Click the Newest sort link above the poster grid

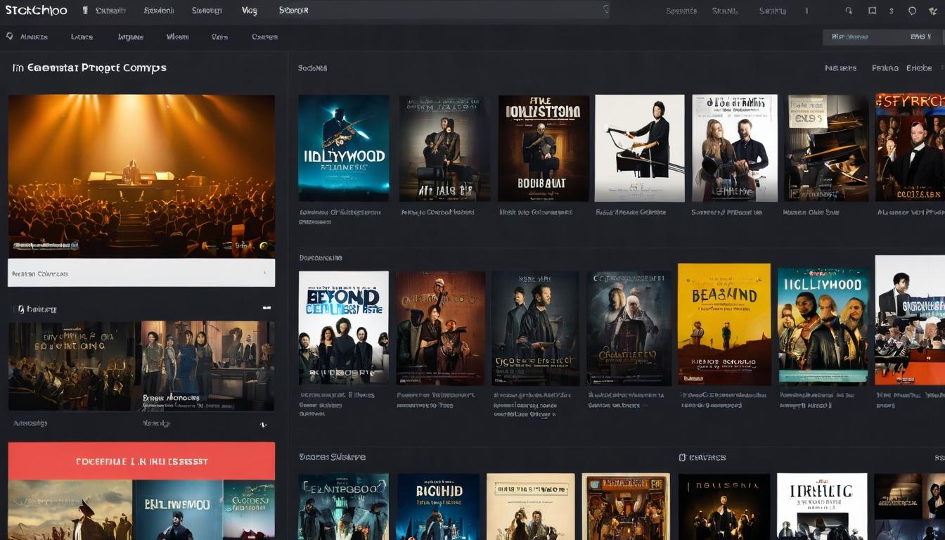point(841,67)
